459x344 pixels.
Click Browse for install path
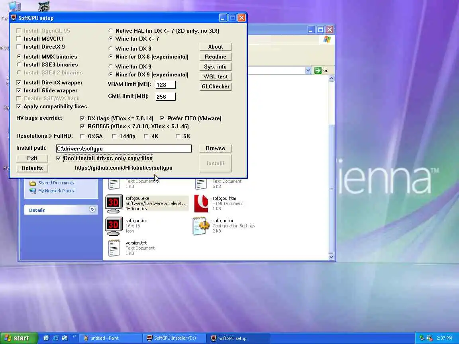point(216,148)
